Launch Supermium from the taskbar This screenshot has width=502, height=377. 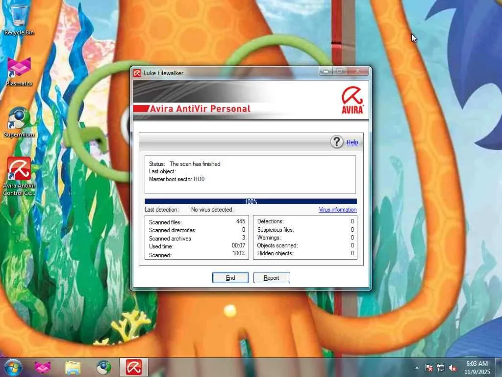click(x=103, y=367)
